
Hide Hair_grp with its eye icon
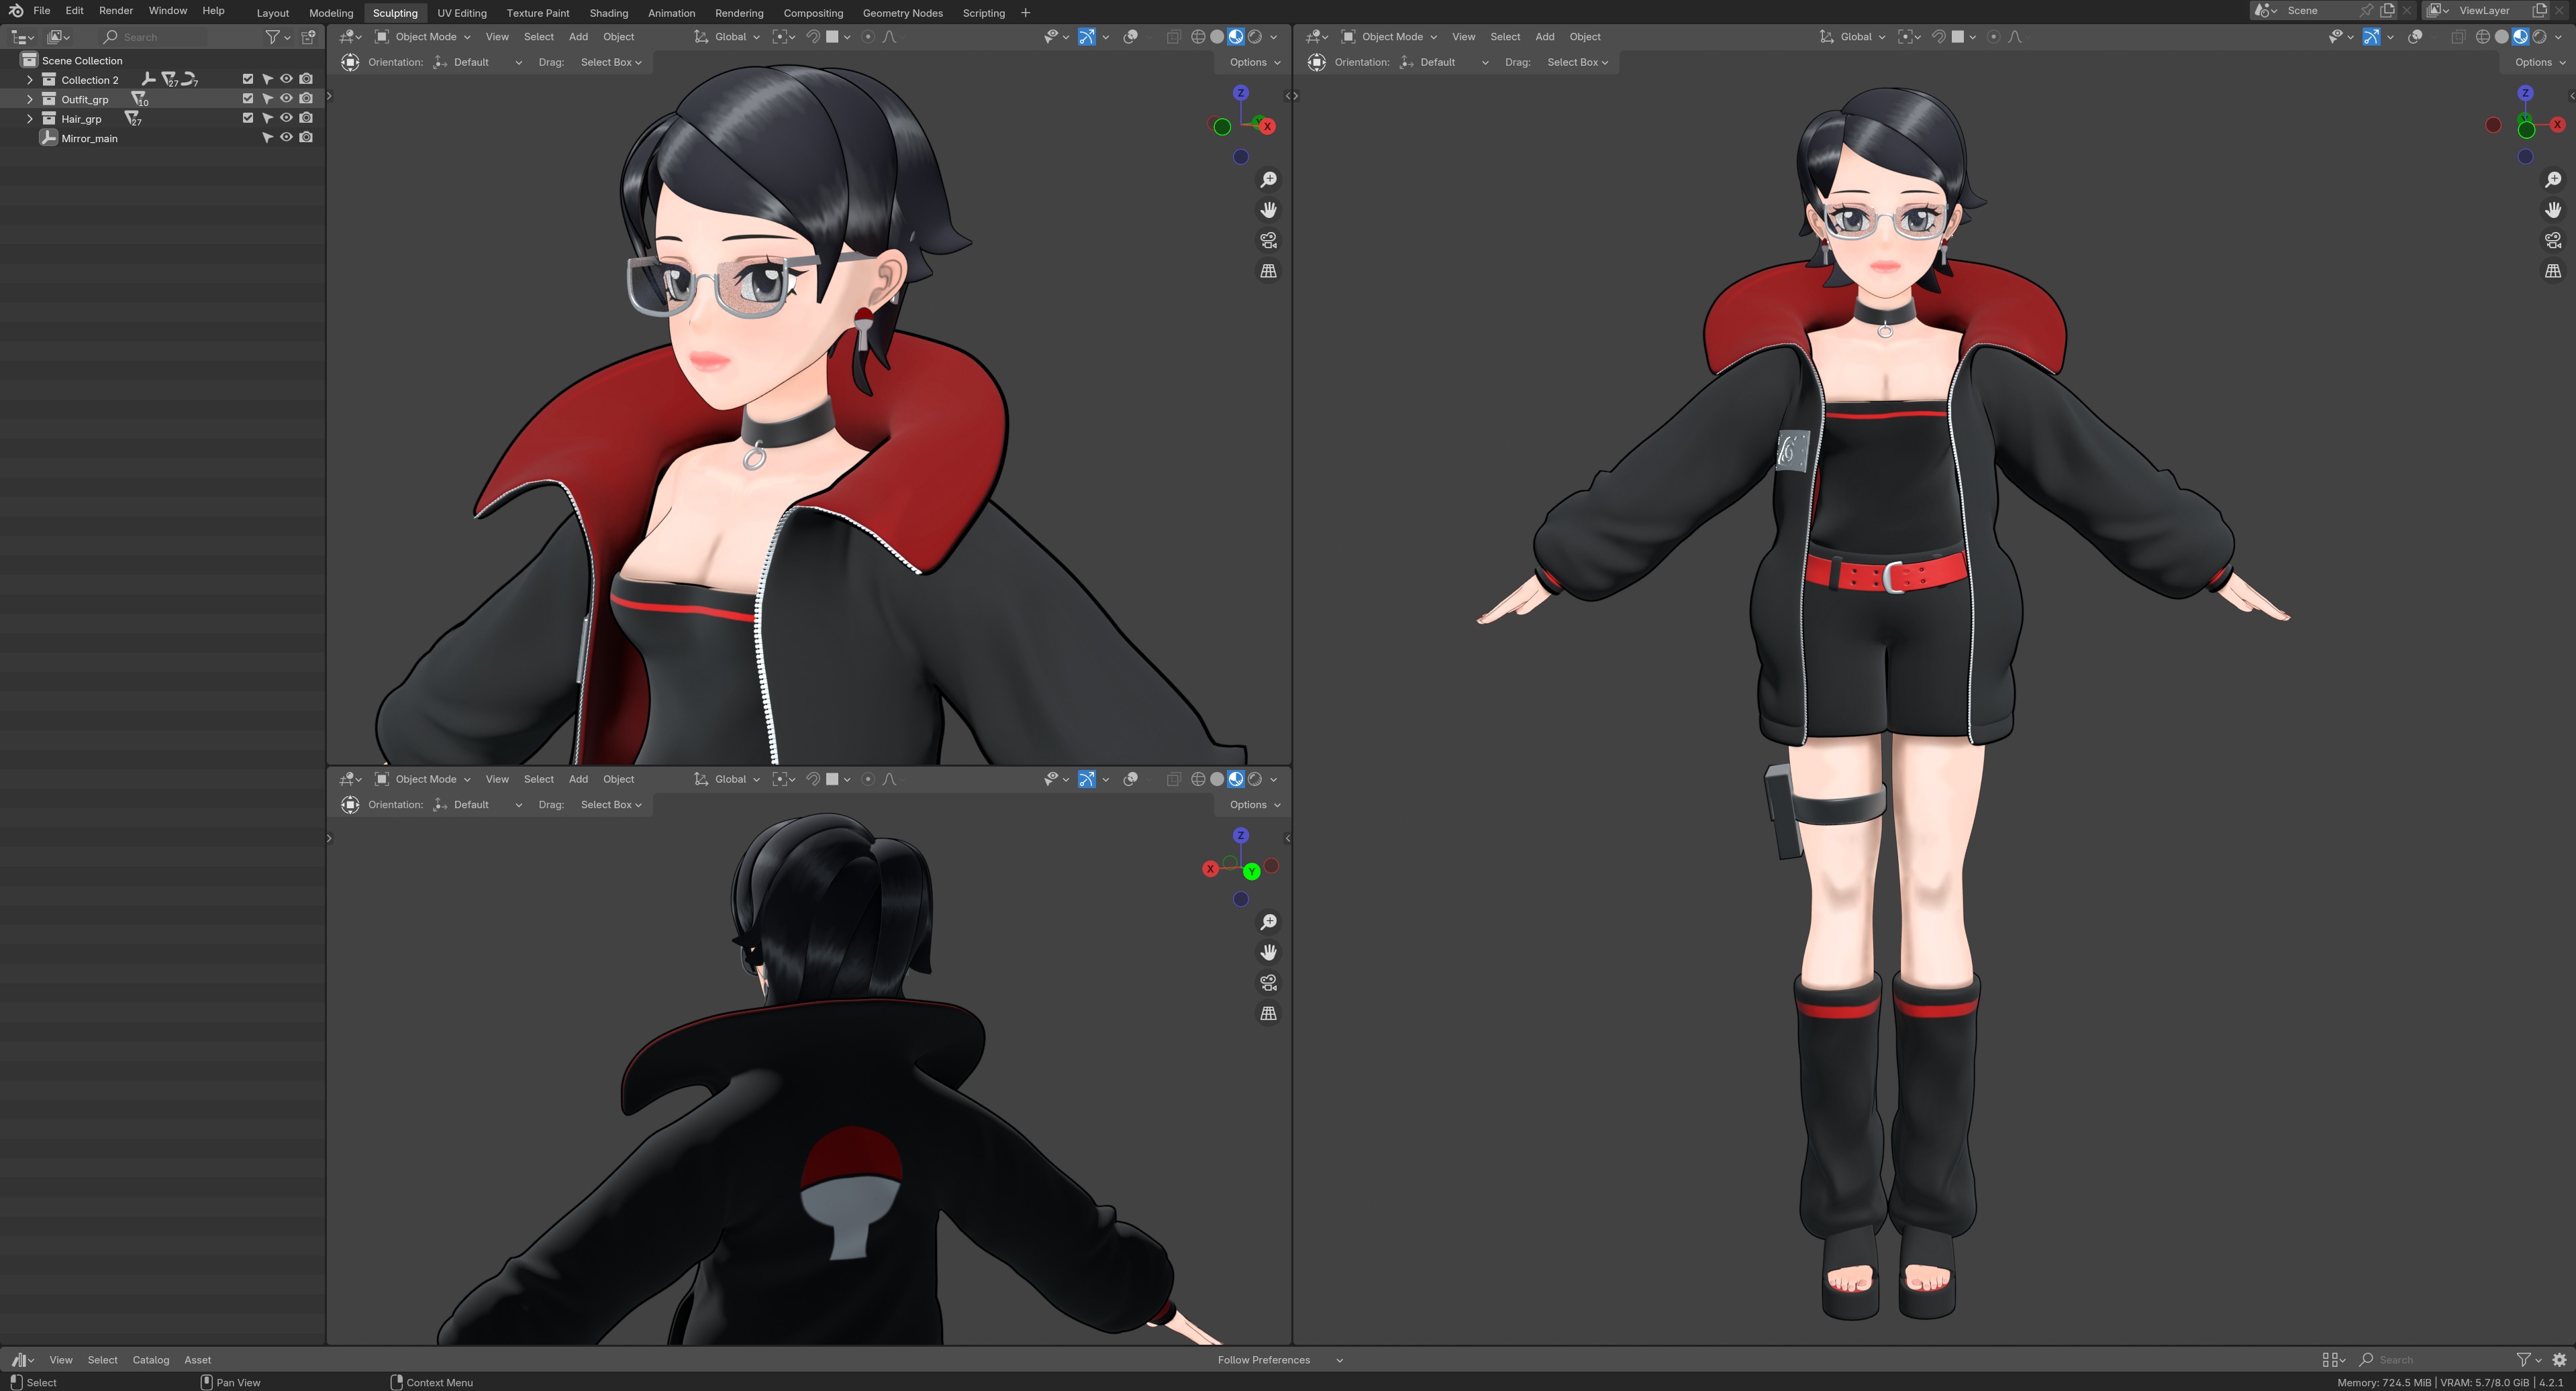click(286, 119)
